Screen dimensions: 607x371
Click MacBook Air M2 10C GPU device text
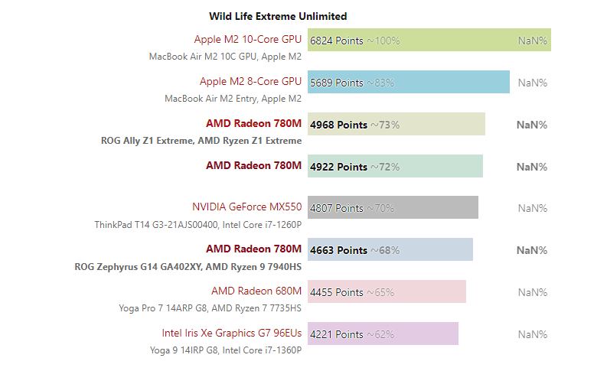point(203,57)
